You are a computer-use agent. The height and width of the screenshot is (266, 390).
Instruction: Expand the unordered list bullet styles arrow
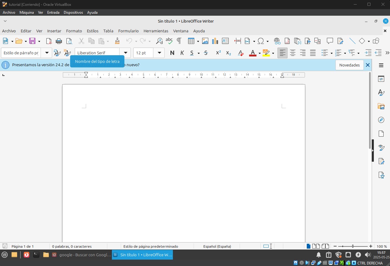331,53
